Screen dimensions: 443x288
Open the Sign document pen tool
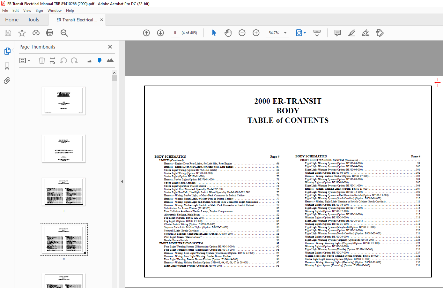click(x=365, y=33)
